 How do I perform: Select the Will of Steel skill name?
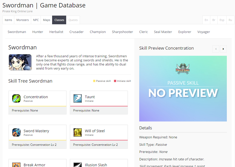[95, 131]
